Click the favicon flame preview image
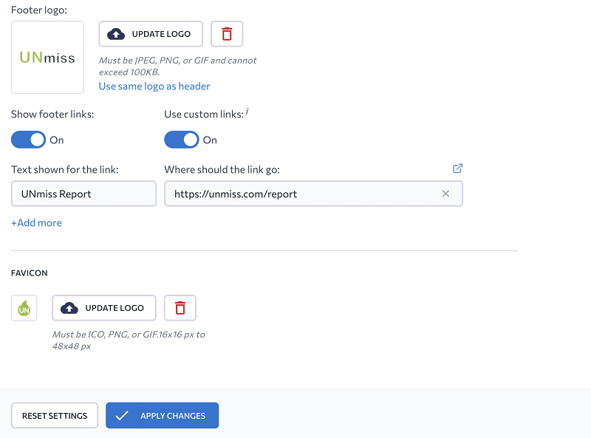The width and height of the screenshot is (591, 438). click(x=24, y=308)
